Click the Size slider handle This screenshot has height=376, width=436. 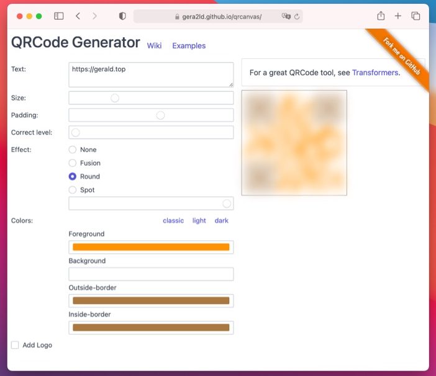115,98
